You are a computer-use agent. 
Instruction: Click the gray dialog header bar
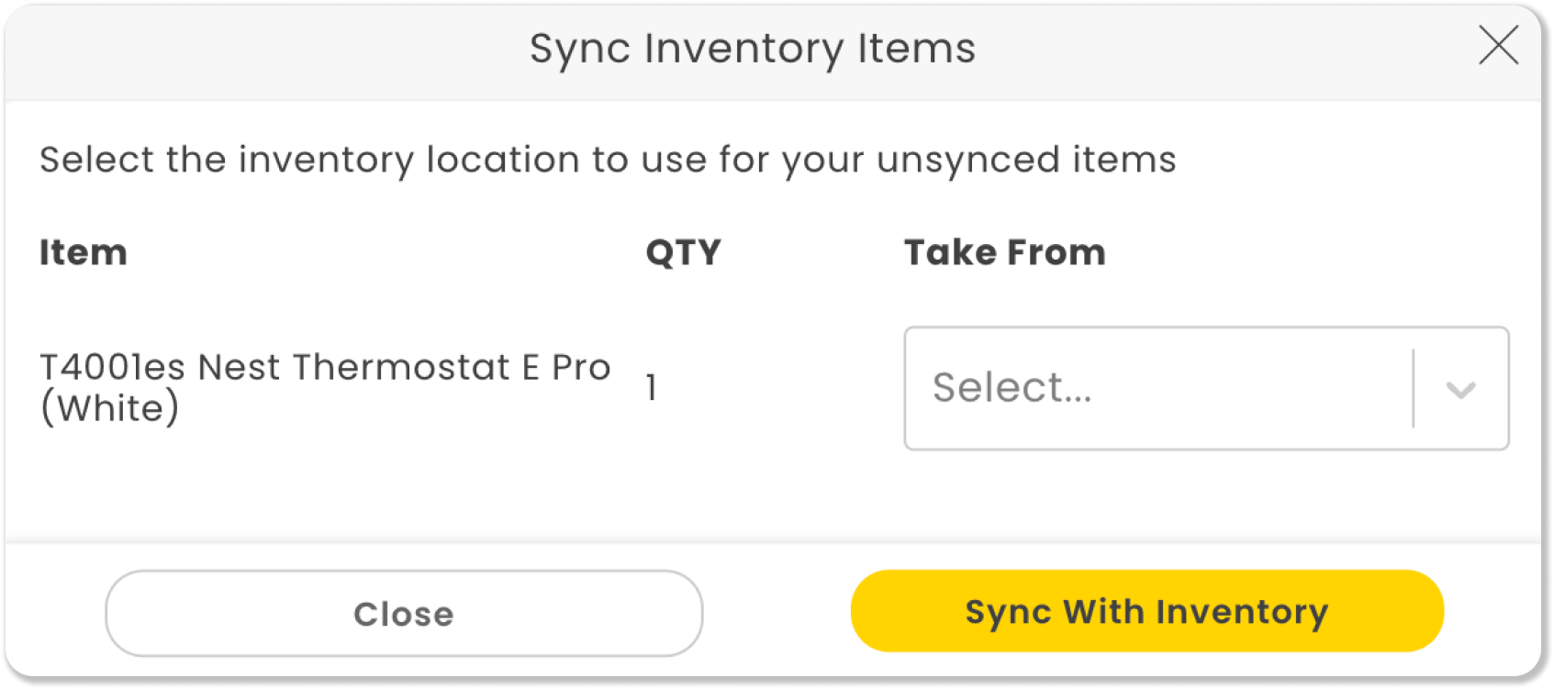pos(773,52)
